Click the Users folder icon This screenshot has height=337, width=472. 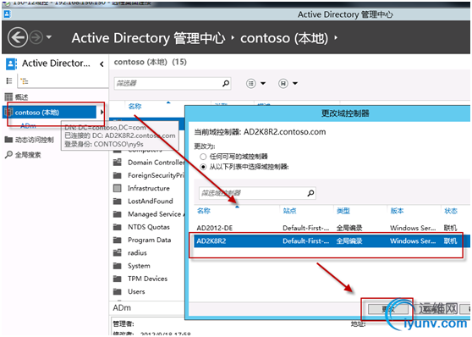(117, 291)
